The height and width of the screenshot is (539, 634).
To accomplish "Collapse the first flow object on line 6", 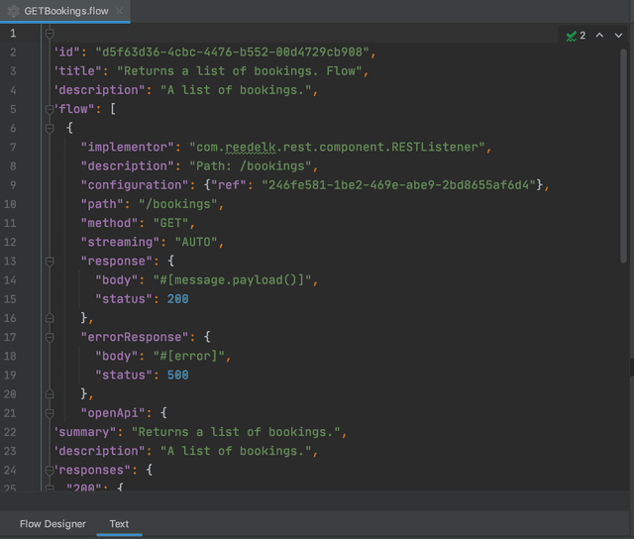I will (x=50, y=128).
